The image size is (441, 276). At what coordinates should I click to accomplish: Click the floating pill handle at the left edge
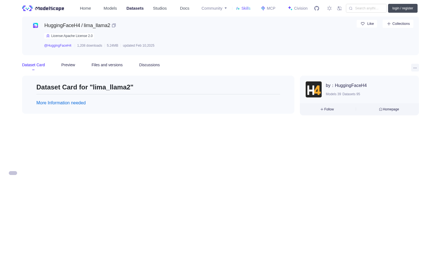[x=13, y=173]
